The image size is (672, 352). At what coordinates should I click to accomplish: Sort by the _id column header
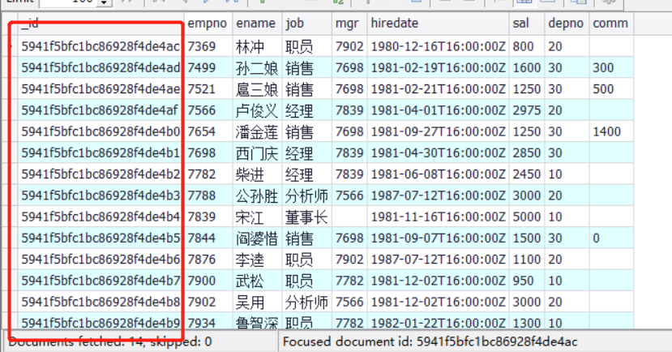click(x=101, y=24)
